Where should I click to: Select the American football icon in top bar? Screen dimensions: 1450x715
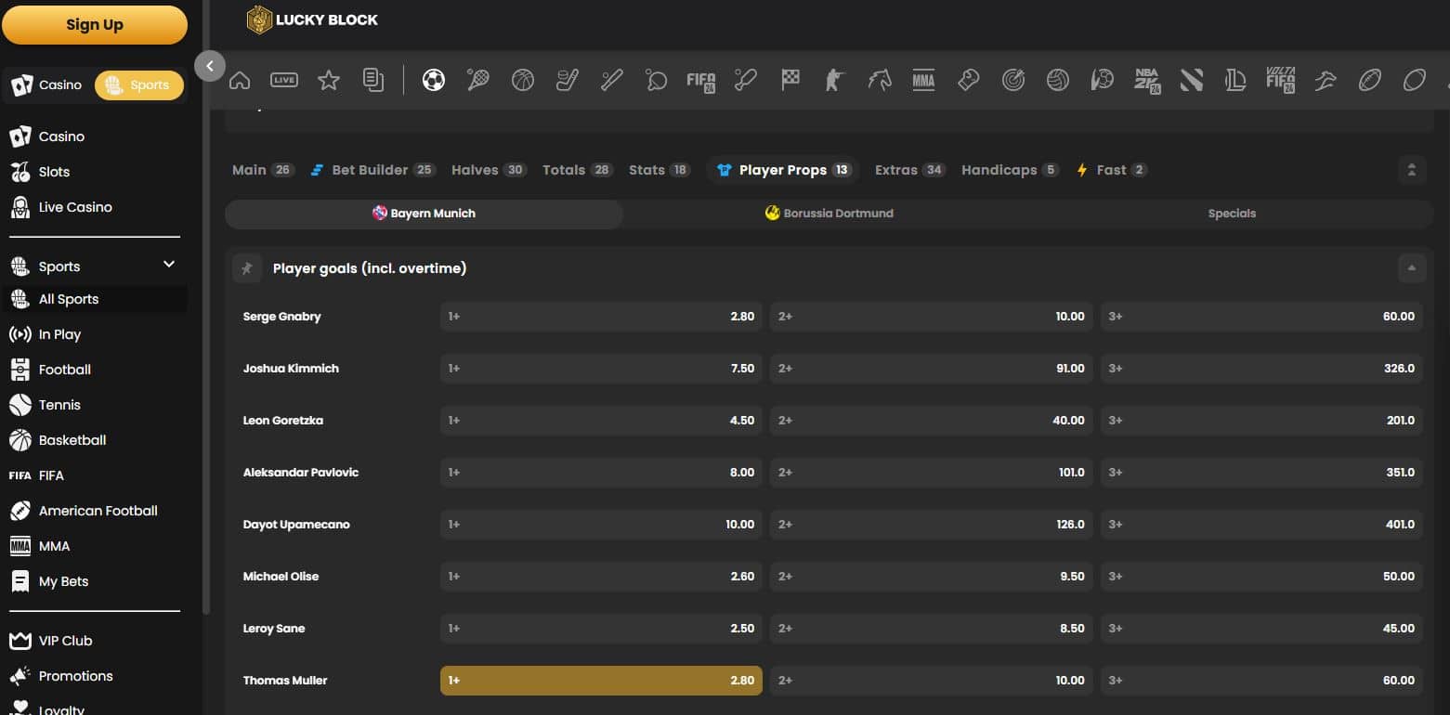tap(1370, 81)
